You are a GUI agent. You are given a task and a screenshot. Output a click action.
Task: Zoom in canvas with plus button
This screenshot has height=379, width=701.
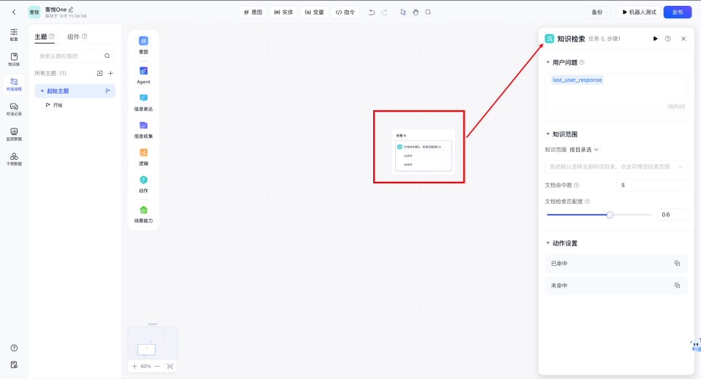(134, 366)
